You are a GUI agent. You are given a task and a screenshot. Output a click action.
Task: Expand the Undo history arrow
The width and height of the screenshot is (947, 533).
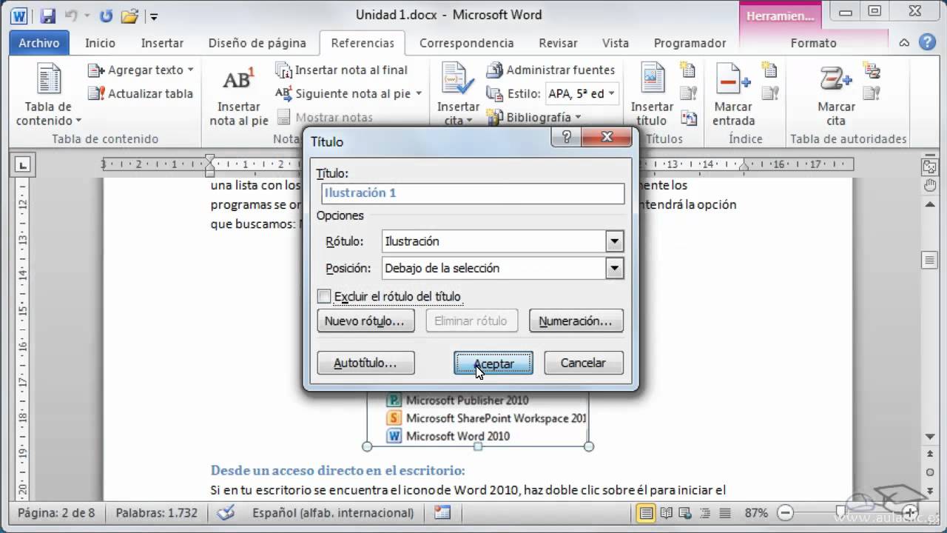coord(87,16)
